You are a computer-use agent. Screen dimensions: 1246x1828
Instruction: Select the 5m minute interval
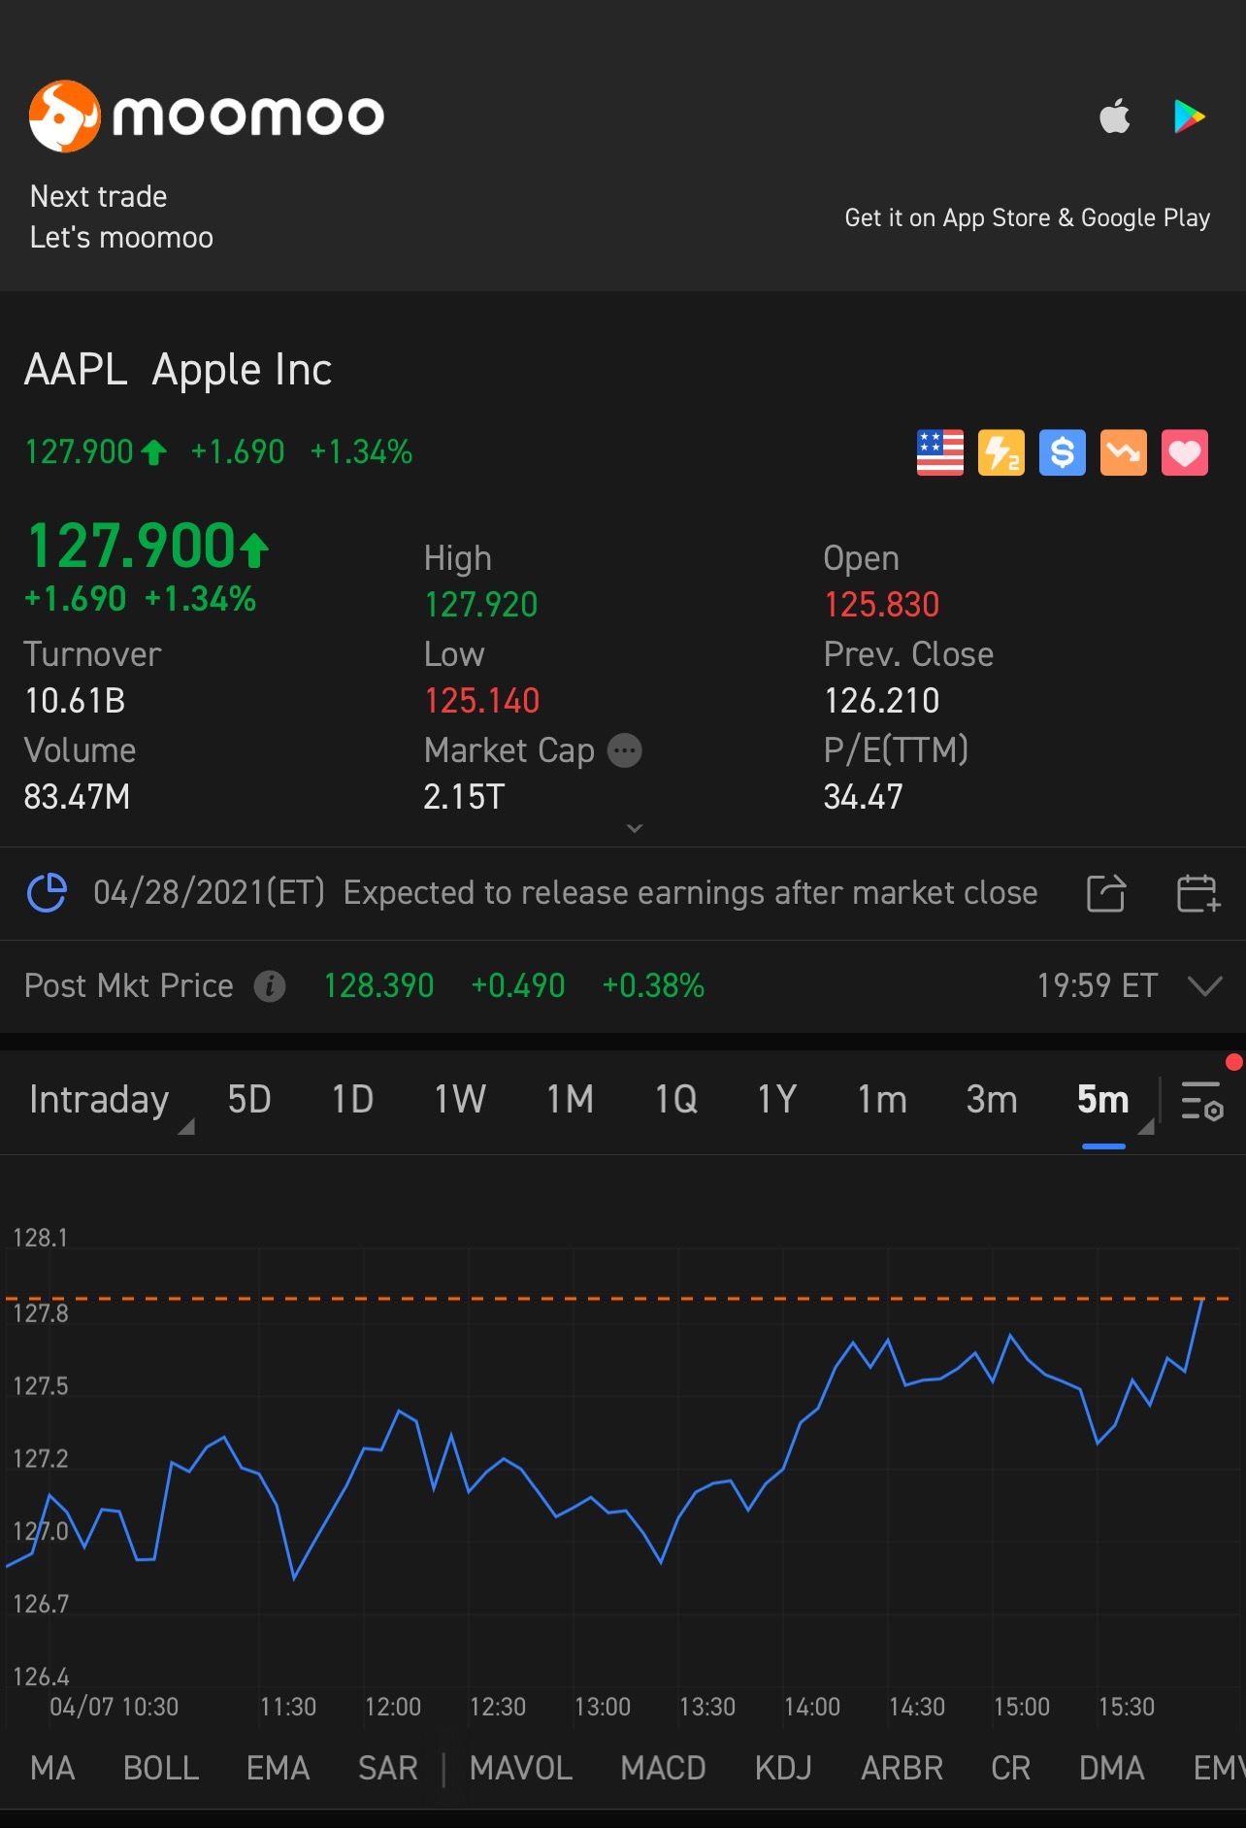[1103, 1100]
